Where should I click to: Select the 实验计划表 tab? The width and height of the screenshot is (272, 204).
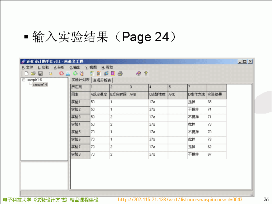80,80
